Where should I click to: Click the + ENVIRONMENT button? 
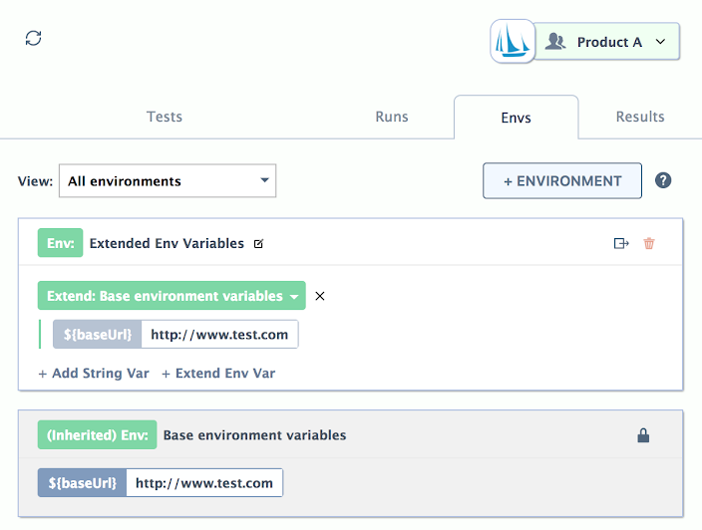(562, 180)
